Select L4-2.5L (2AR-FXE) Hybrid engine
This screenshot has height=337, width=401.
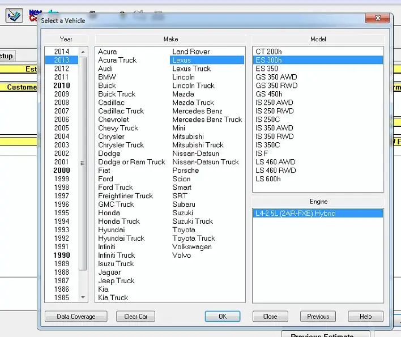tap(295, 214)
